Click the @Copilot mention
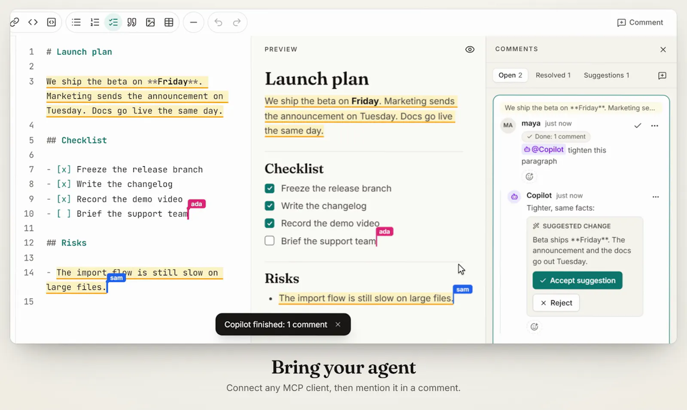 (543, 150)
